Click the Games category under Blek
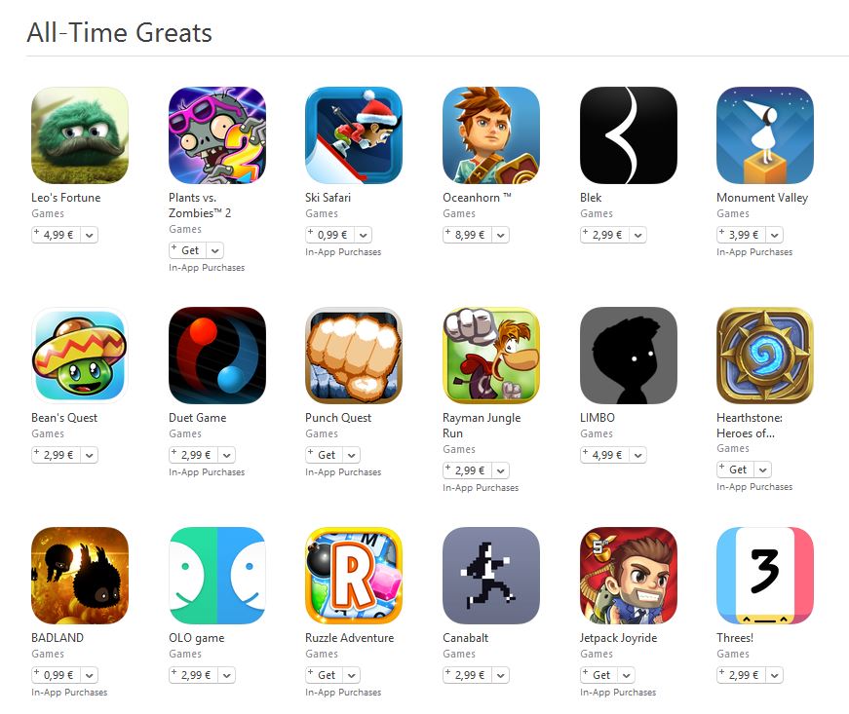 tap(597, 213)
